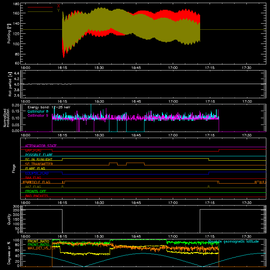This screenshot has width=270, height=270.
Task: Click the red X legend line swatch
Action: pyautogui.click(x=40, y=7)
